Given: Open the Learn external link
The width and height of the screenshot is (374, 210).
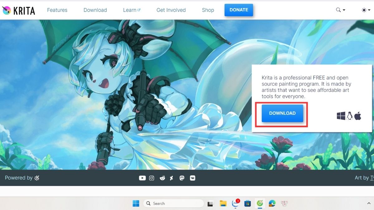Looking at the screenshot, I should pyautogui.click(x=132, y=10).
